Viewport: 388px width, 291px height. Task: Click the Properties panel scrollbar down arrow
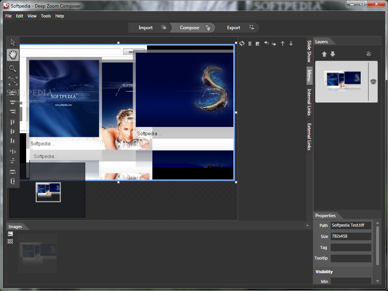(377, 281)
